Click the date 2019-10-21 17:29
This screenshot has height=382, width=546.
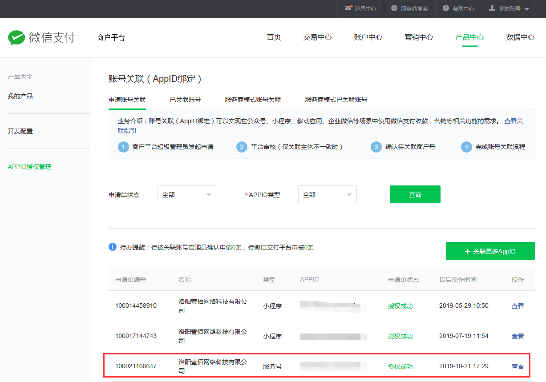[464, 366]
